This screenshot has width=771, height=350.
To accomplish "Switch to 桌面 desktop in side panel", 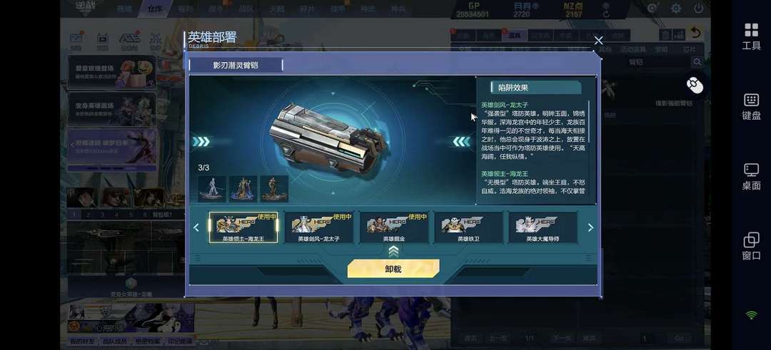I will click(751, 177).
